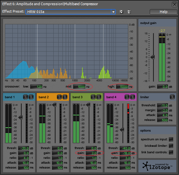Click band 4 threshold slider handle
This screenshot has height=175, width=179.
pos(122,130)
